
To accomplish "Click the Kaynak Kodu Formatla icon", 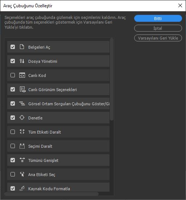I will click(x=22, y=188).
